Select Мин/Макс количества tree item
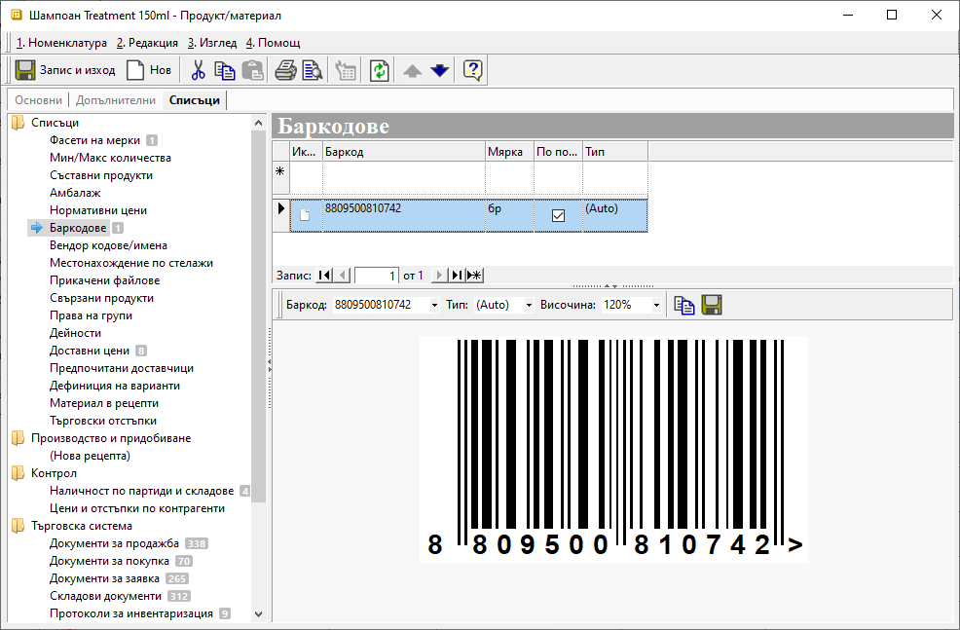The height and width of the screenshot is (630, 960). [110, 158]
